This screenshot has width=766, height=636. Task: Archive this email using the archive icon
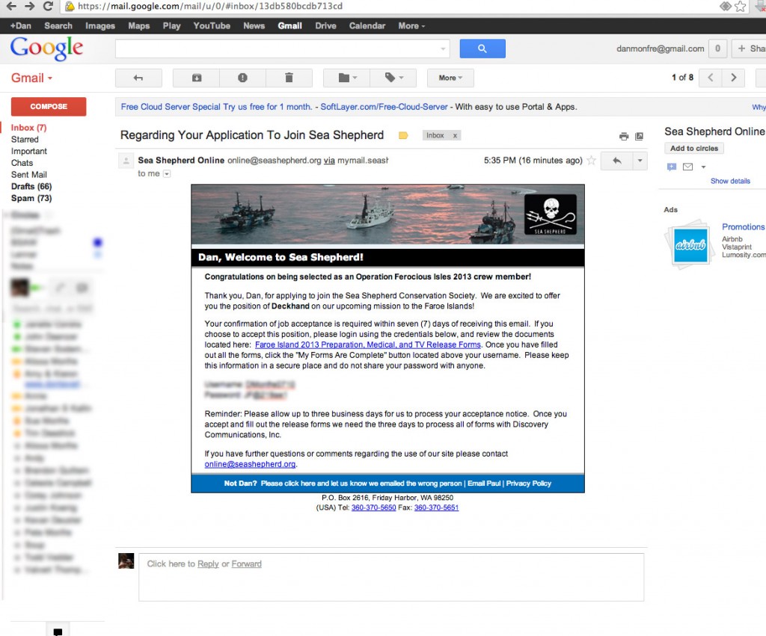[x=197, y=78]
